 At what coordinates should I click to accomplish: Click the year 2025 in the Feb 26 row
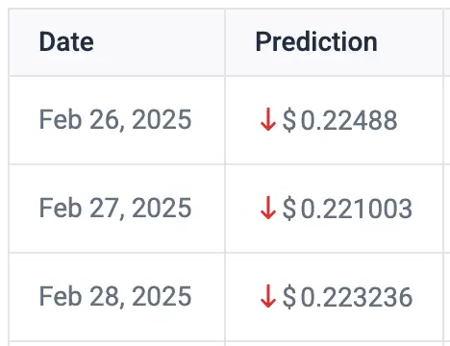pyautogui.click(x=162, y=119)
